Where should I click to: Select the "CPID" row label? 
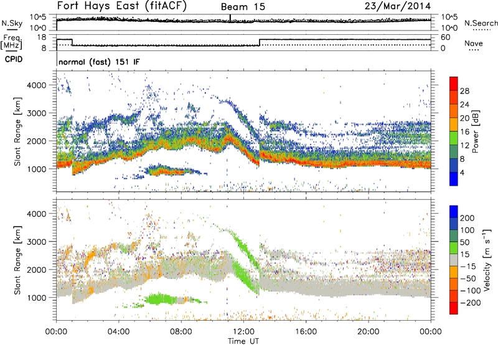14,59
